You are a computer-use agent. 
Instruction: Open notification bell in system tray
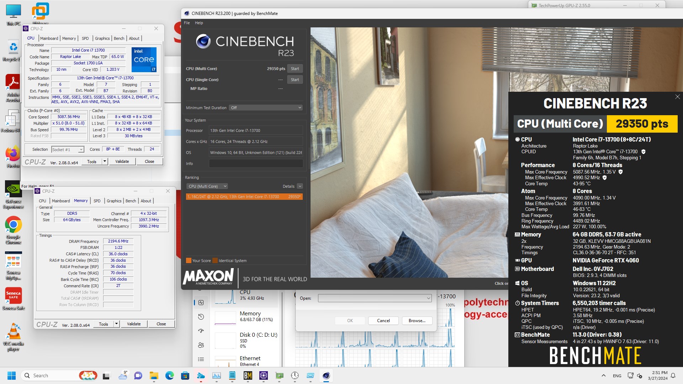pos(673,375)
